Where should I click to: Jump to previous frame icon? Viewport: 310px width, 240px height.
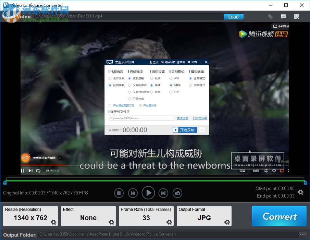tap(133, 193)
